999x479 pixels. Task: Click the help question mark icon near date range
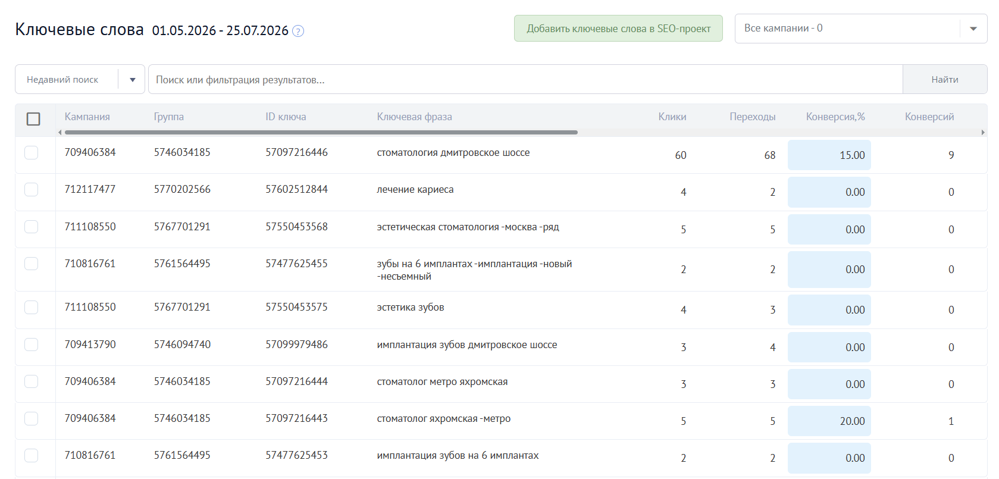tap(298, 31)
